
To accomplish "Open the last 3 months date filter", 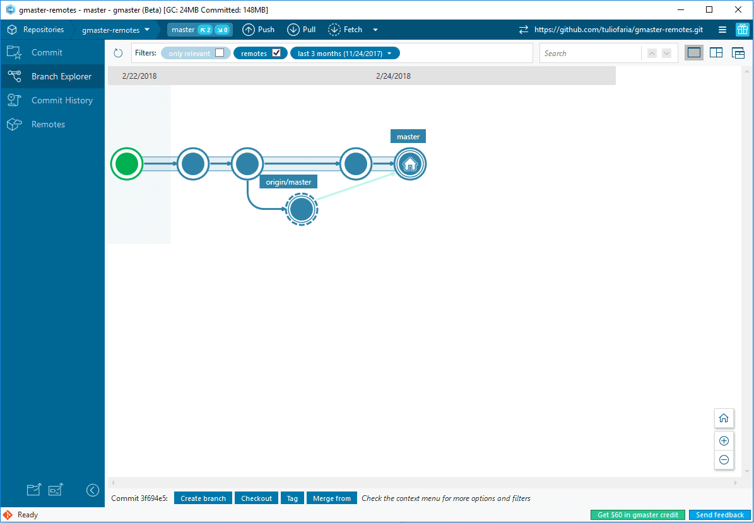I will pos(345,54).
